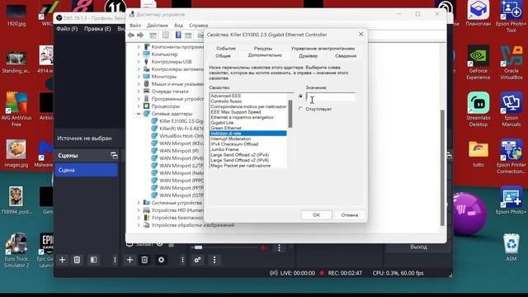This screenshot has width=528, height=297.
Task: Open Oracle VirtualBox desktop shortcut
Action: point(511,63)
